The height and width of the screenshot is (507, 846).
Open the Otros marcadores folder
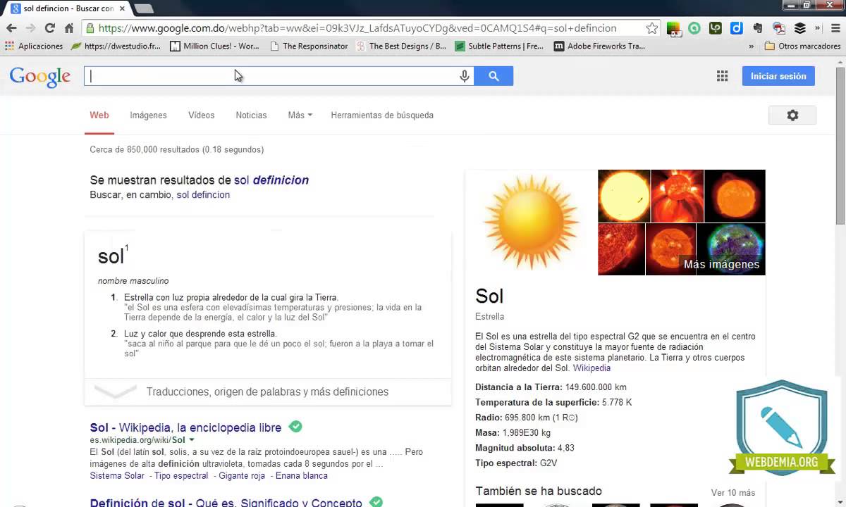click(x=802, y=46)
